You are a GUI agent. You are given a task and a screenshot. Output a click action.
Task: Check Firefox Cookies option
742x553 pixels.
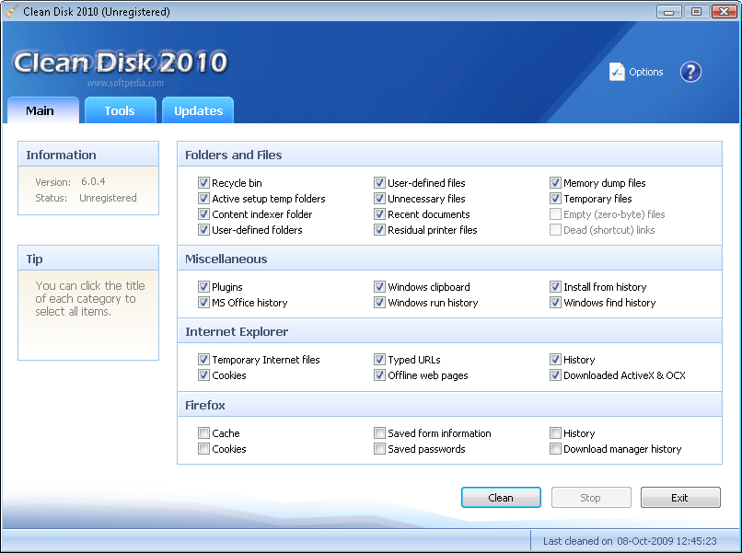pos(203,448)
